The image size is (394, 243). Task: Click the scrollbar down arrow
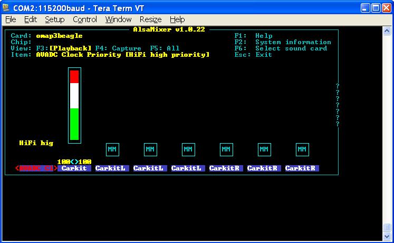387,236
